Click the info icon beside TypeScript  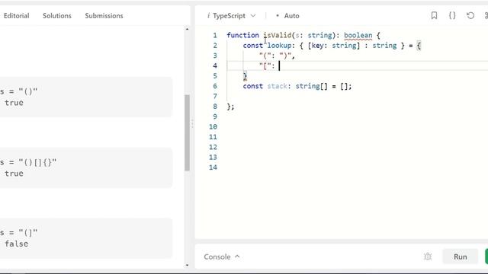[208, 15]
